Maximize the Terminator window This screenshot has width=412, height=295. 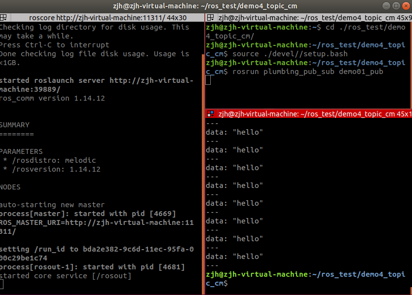(396, 6)
